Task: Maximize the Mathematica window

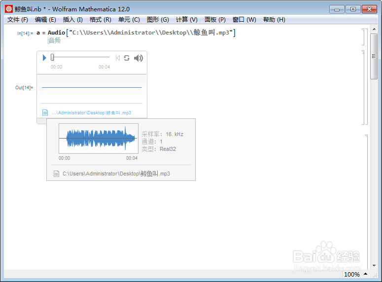Action: [353, 9]
